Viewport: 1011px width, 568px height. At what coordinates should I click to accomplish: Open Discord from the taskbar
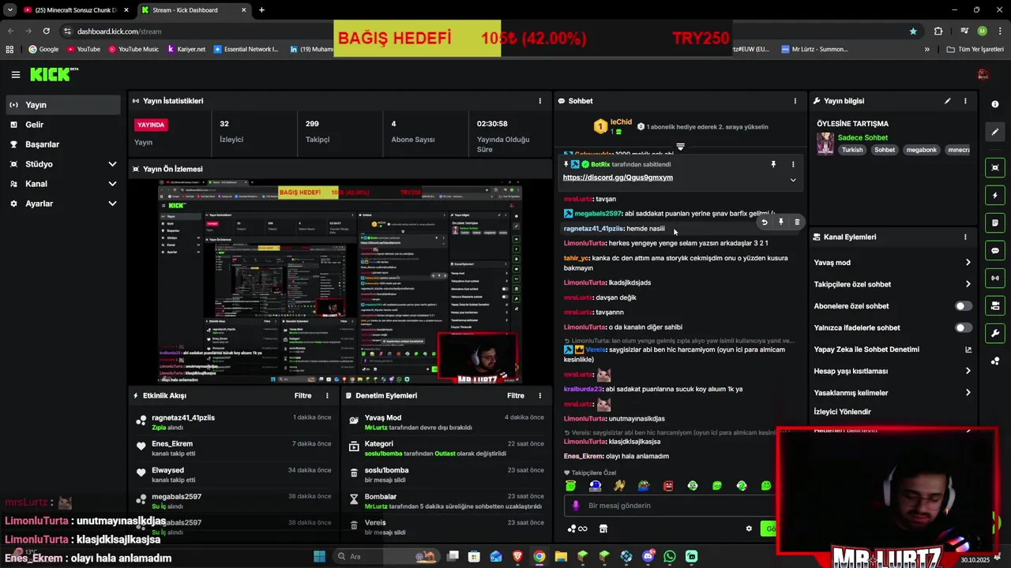(x=648, y=556)
